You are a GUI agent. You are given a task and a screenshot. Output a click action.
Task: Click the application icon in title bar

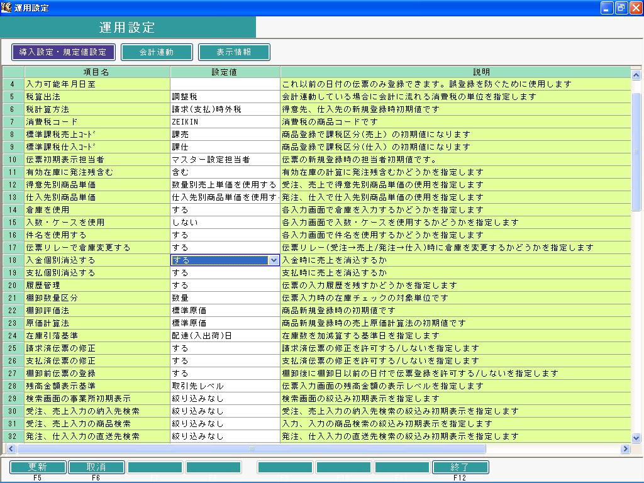[6, 8]
